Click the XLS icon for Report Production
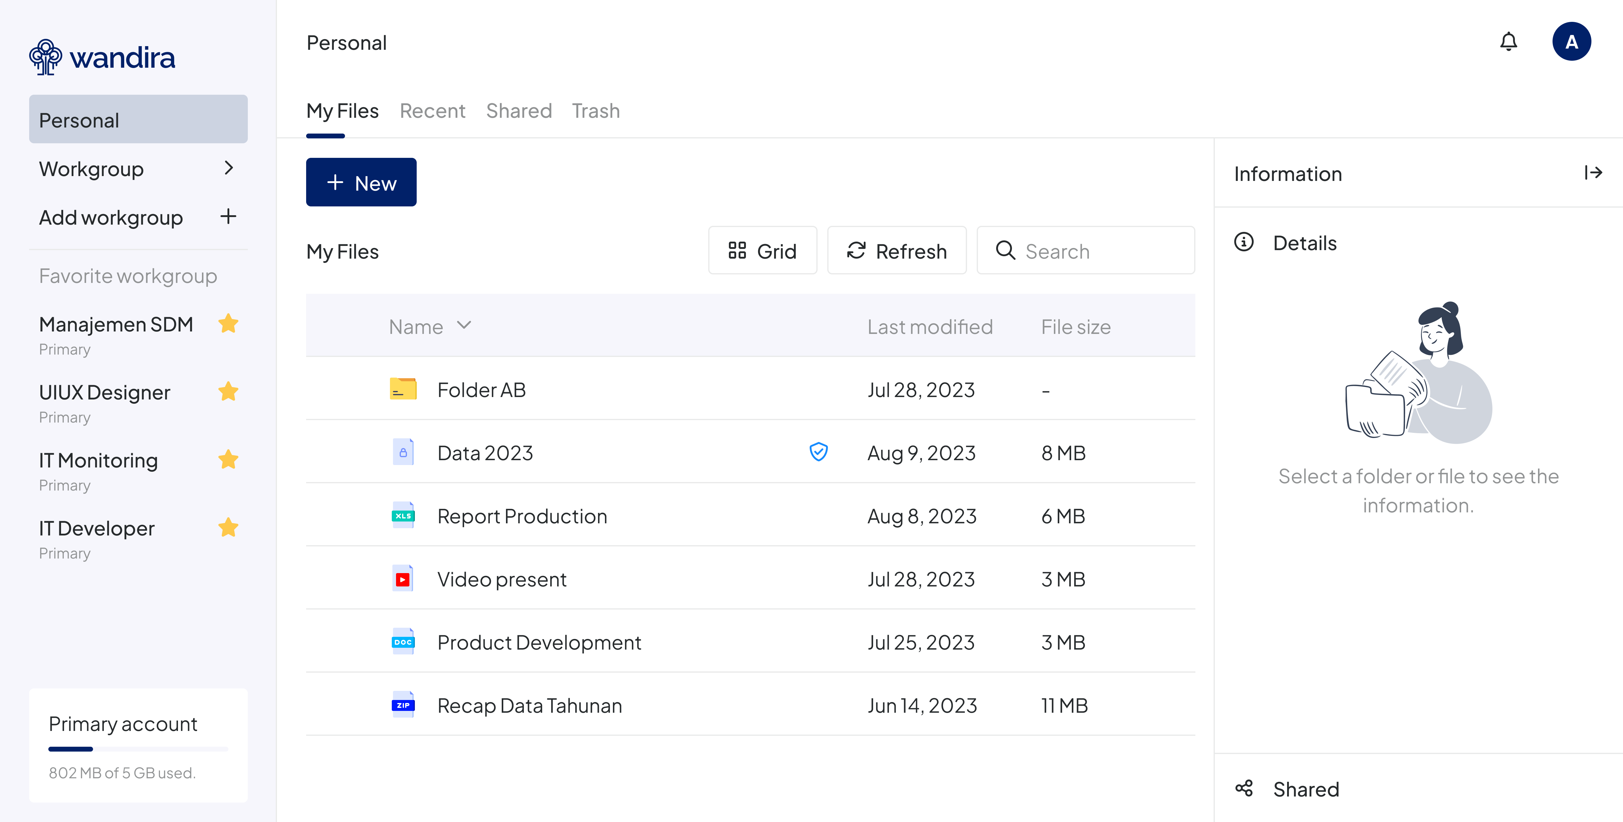 click(x=403, y=515)
